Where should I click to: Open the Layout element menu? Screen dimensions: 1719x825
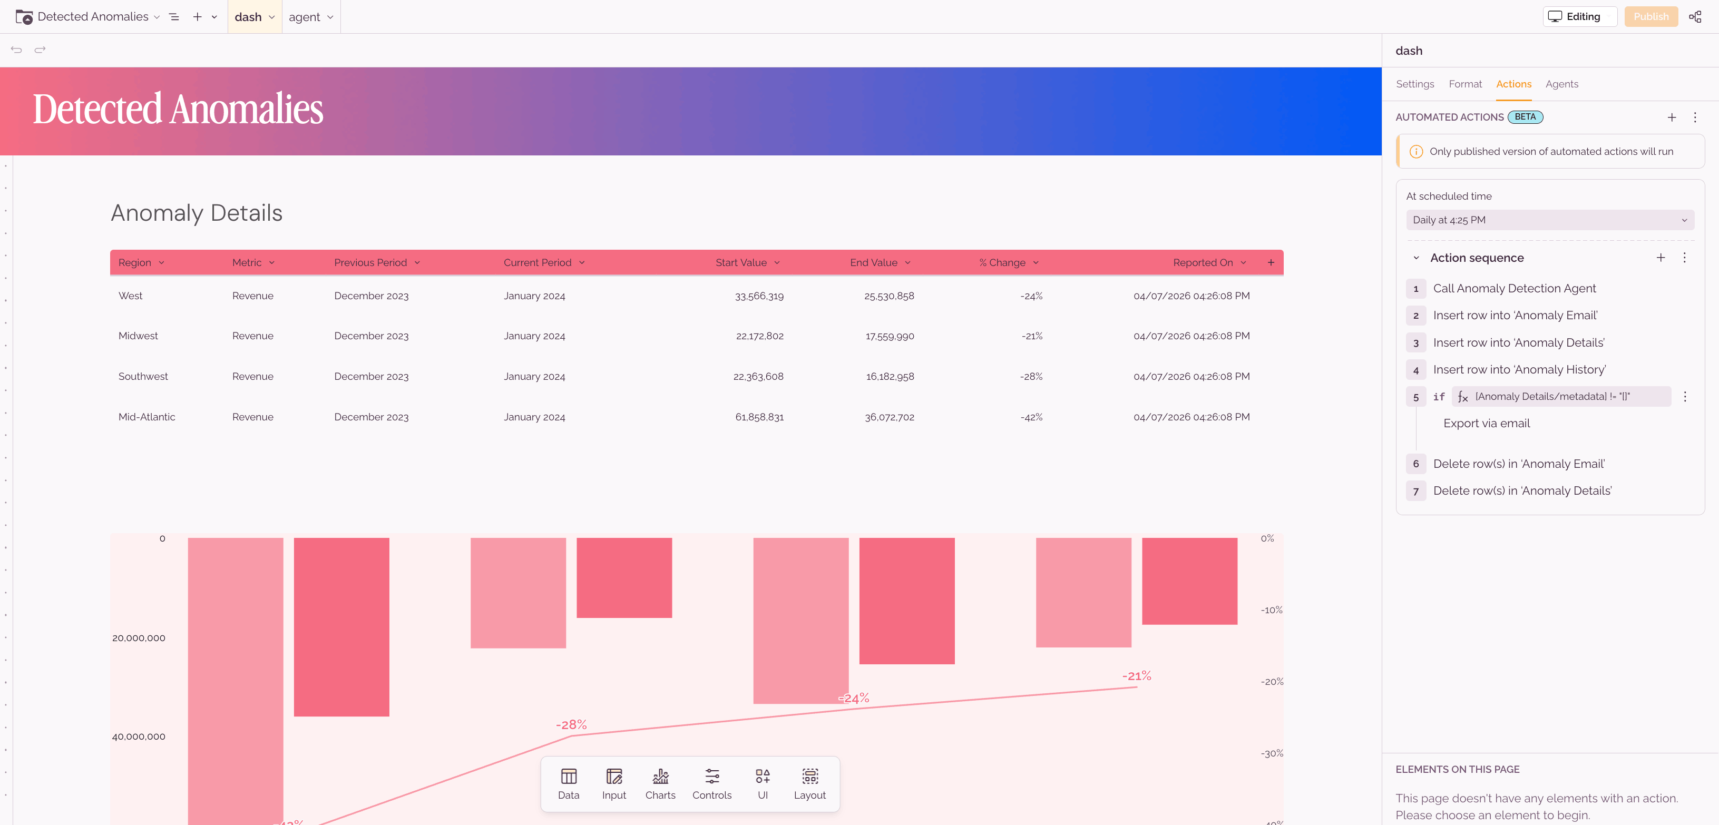tap(809, 784)
